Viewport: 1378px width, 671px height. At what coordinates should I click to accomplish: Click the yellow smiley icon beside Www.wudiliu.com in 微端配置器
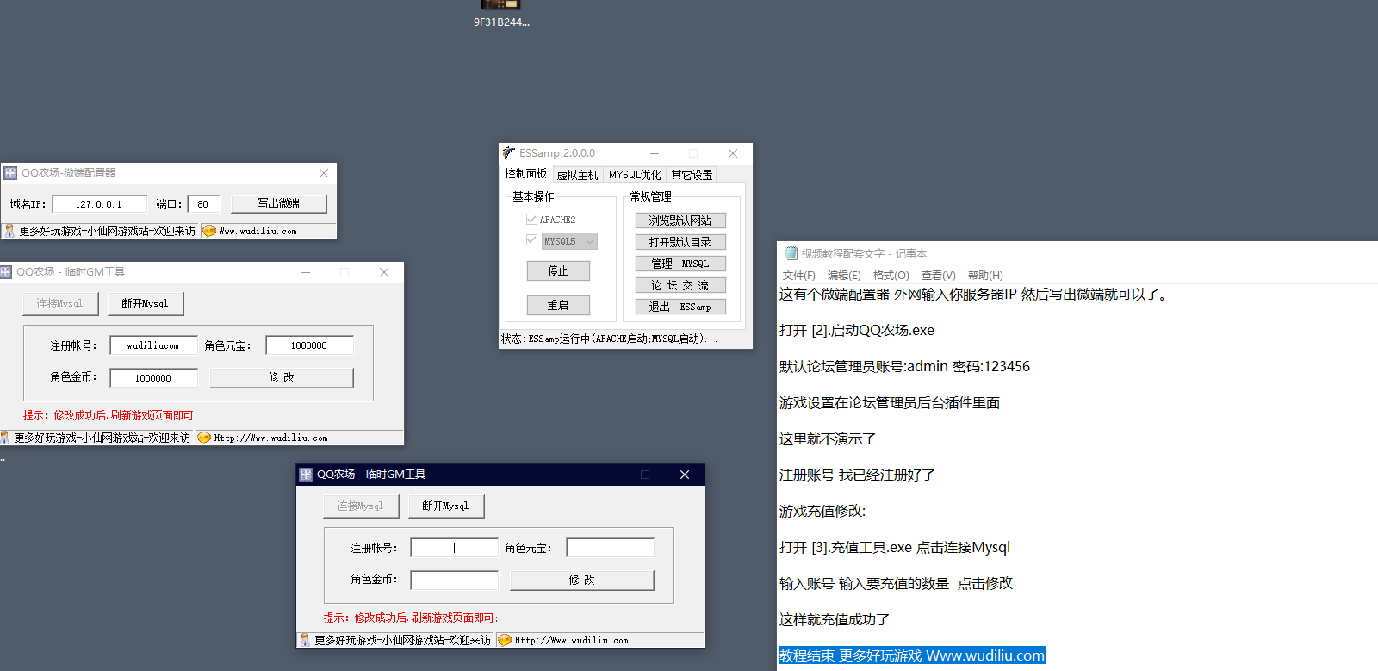209,231
